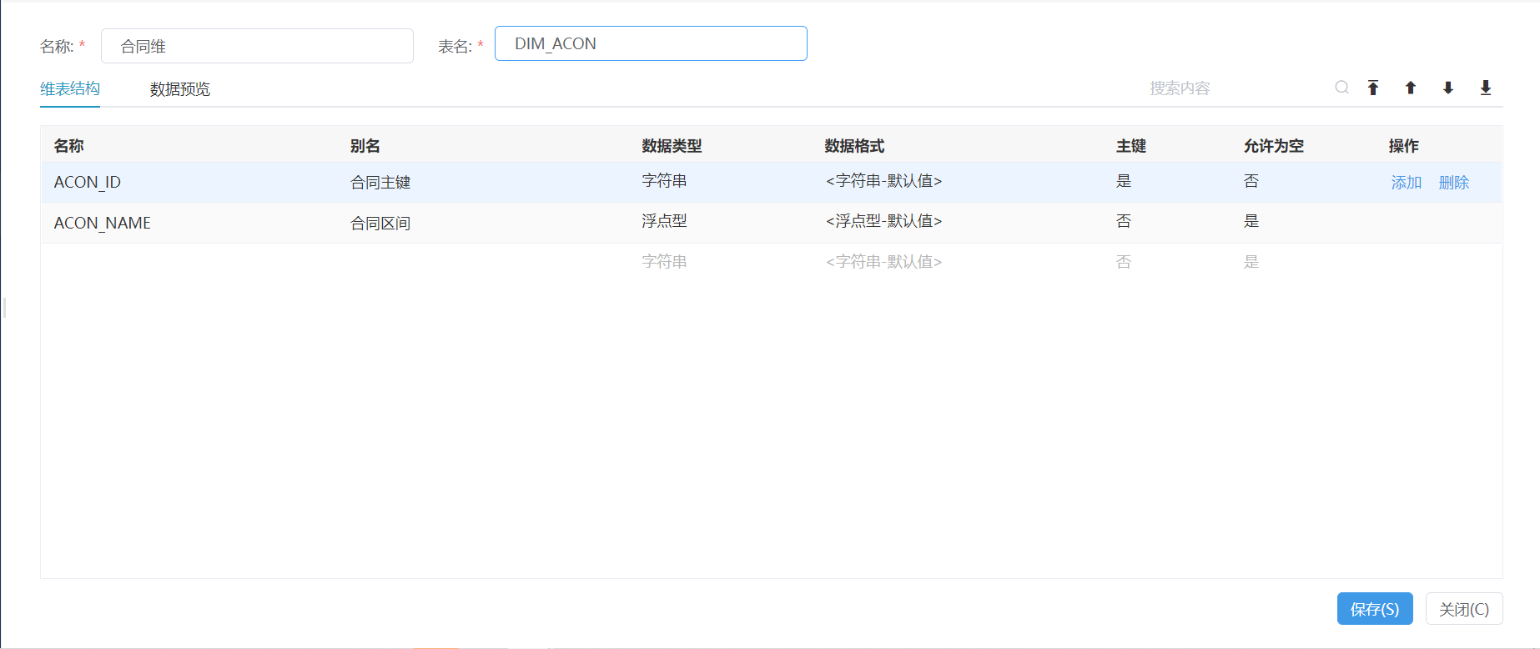This screenshot has height=649, width=1540.
Task: Click 删除 link in ACON_ID row
Action: point(1454,183)
